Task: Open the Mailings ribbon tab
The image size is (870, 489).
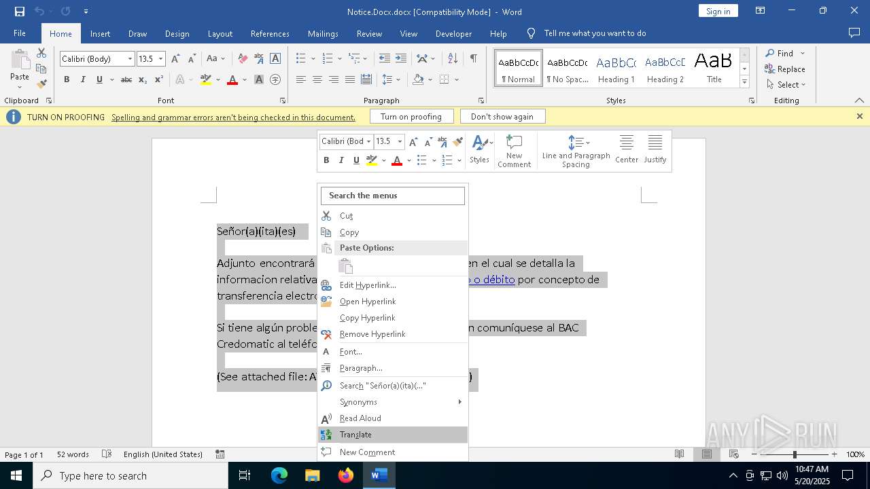Action: tap(323, 33)
